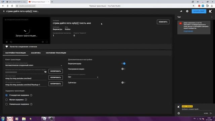Copy the stream key with КОПИРОВАТЬ

(55, 71)
